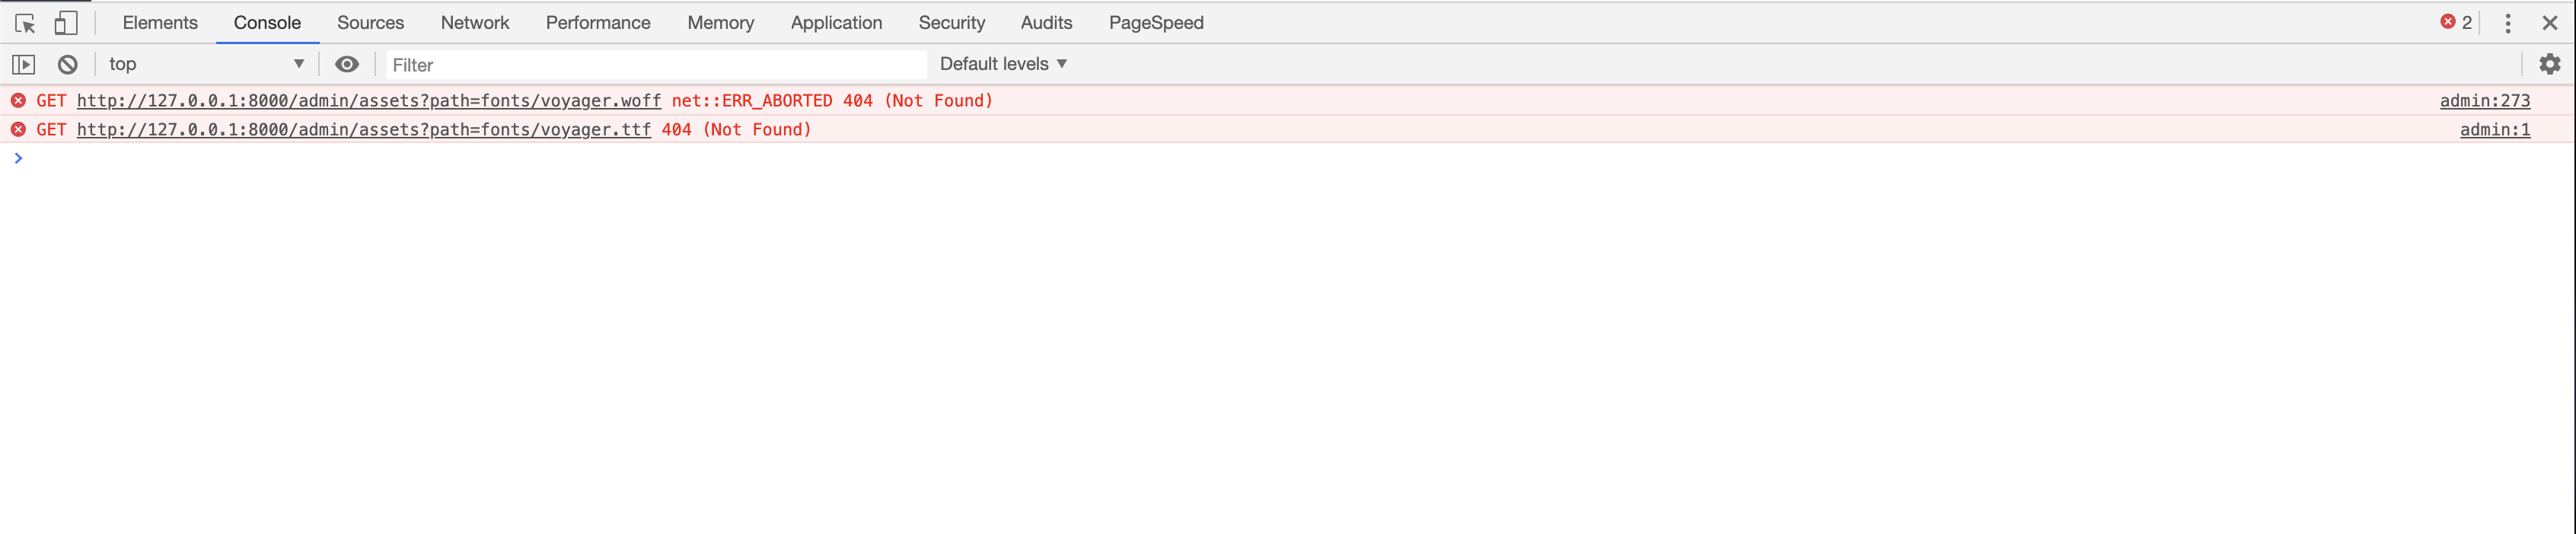Toggle the device toolbar icon
2576x534 pixels.
(x=66, y=23)
